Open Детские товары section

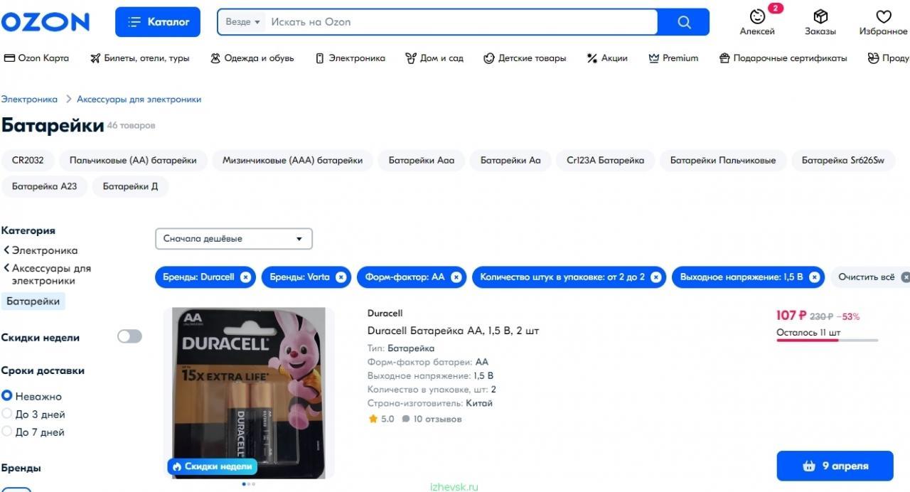525,58
